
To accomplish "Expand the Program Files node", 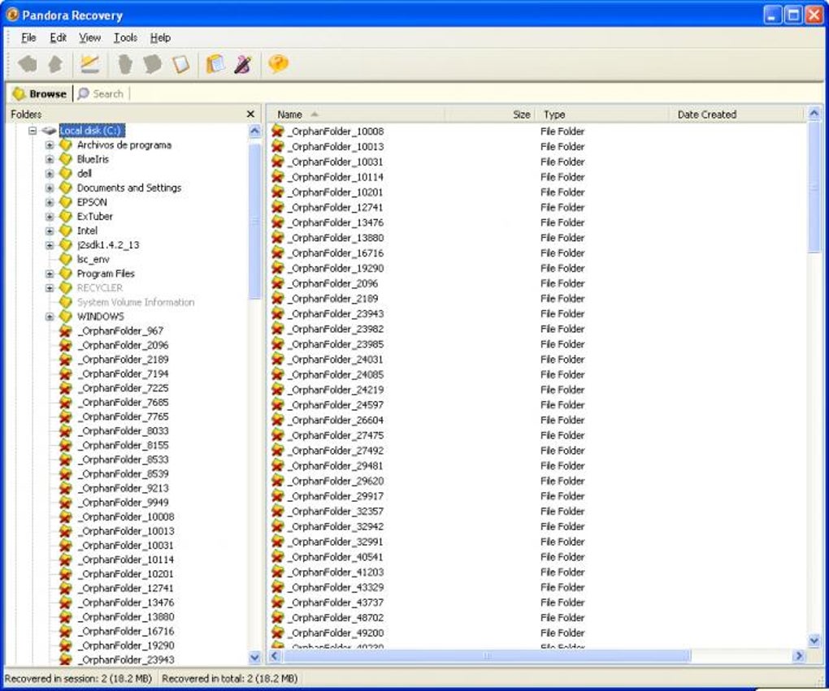I will point(49,274).
